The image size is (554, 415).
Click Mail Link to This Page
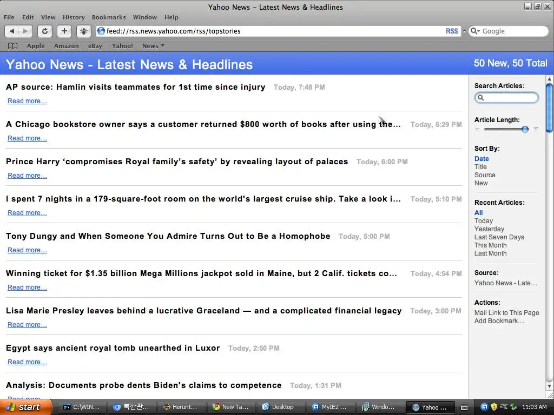pos(506,313)
